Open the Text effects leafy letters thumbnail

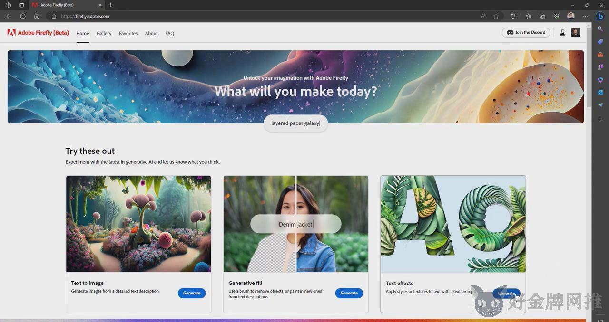click(x=453, y=224)
